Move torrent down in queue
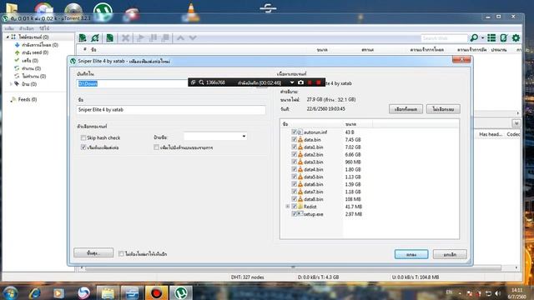 click(x=193, y=38)
